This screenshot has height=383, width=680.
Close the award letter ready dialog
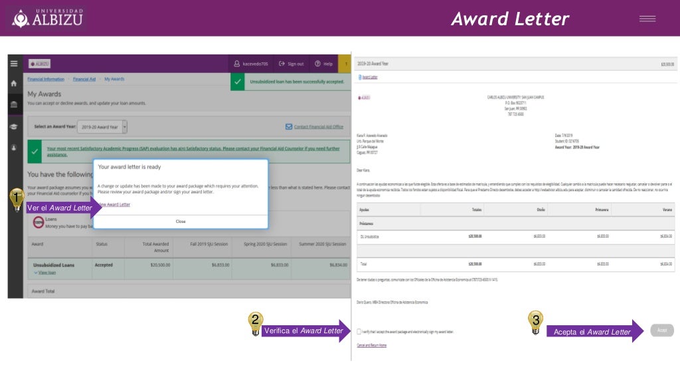(x=181, y=222)
